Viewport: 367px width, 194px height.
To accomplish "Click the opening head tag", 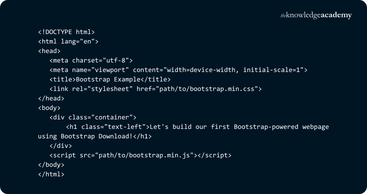I will (x=49, y=50).
